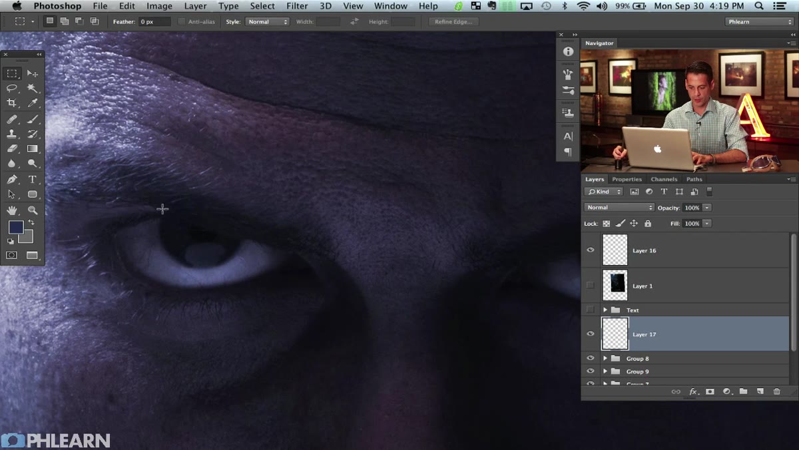Viewport: 799px width, 450px height.
Task: Select the Blur tool
Action: click(x=12, y=164)
